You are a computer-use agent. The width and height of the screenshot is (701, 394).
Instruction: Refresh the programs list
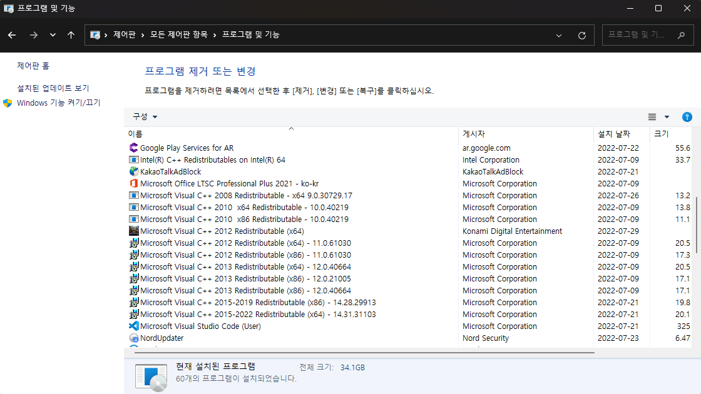pos(581,35)
